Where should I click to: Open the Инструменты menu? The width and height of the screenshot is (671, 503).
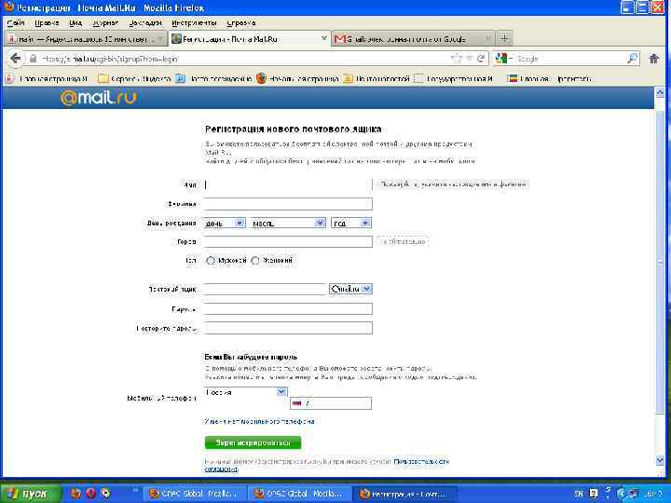194,23
